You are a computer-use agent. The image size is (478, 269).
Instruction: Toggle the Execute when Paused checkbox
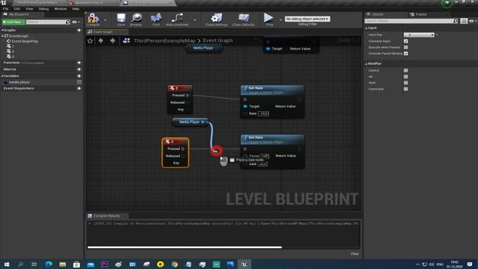406,47
